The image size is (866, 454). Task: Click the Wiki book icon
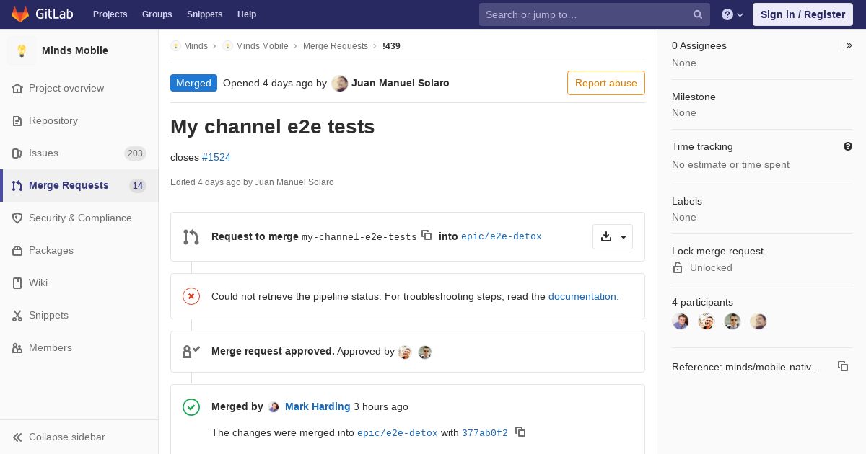tap(17, 282)
